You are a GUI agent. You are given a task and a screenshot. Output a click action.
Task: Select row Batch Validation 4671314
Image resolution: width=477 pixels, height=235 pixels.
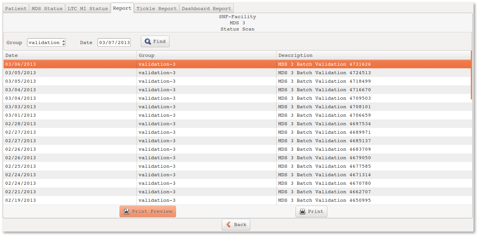(237, 175)
